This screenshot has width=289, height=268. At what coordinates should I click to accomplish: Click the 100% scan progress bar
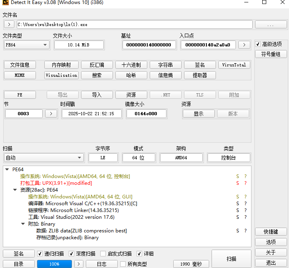54,264
